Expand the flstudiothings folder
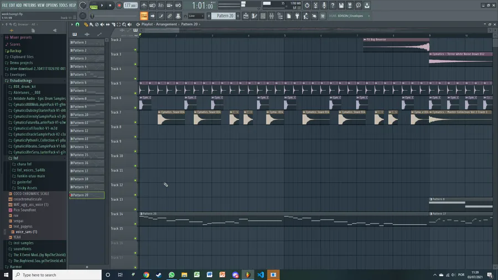 tap(20, 81)
